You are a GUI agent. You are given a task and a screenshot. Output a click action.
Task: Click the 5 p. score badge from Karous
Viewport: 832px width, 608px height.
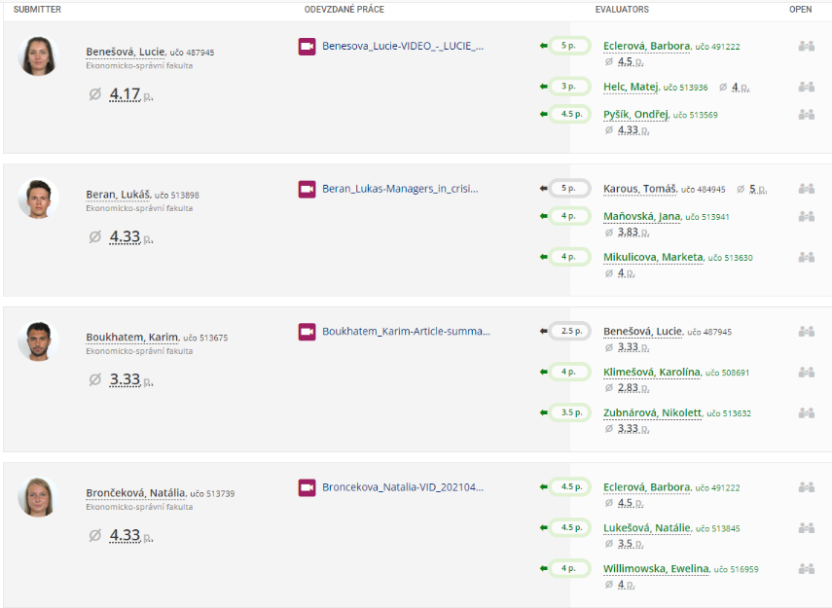pos(569,189)
